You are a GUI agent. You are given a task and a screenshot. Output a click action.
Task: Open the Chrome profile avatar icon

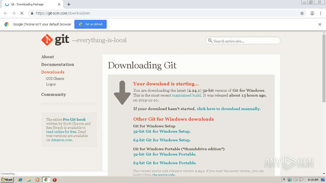312,13
